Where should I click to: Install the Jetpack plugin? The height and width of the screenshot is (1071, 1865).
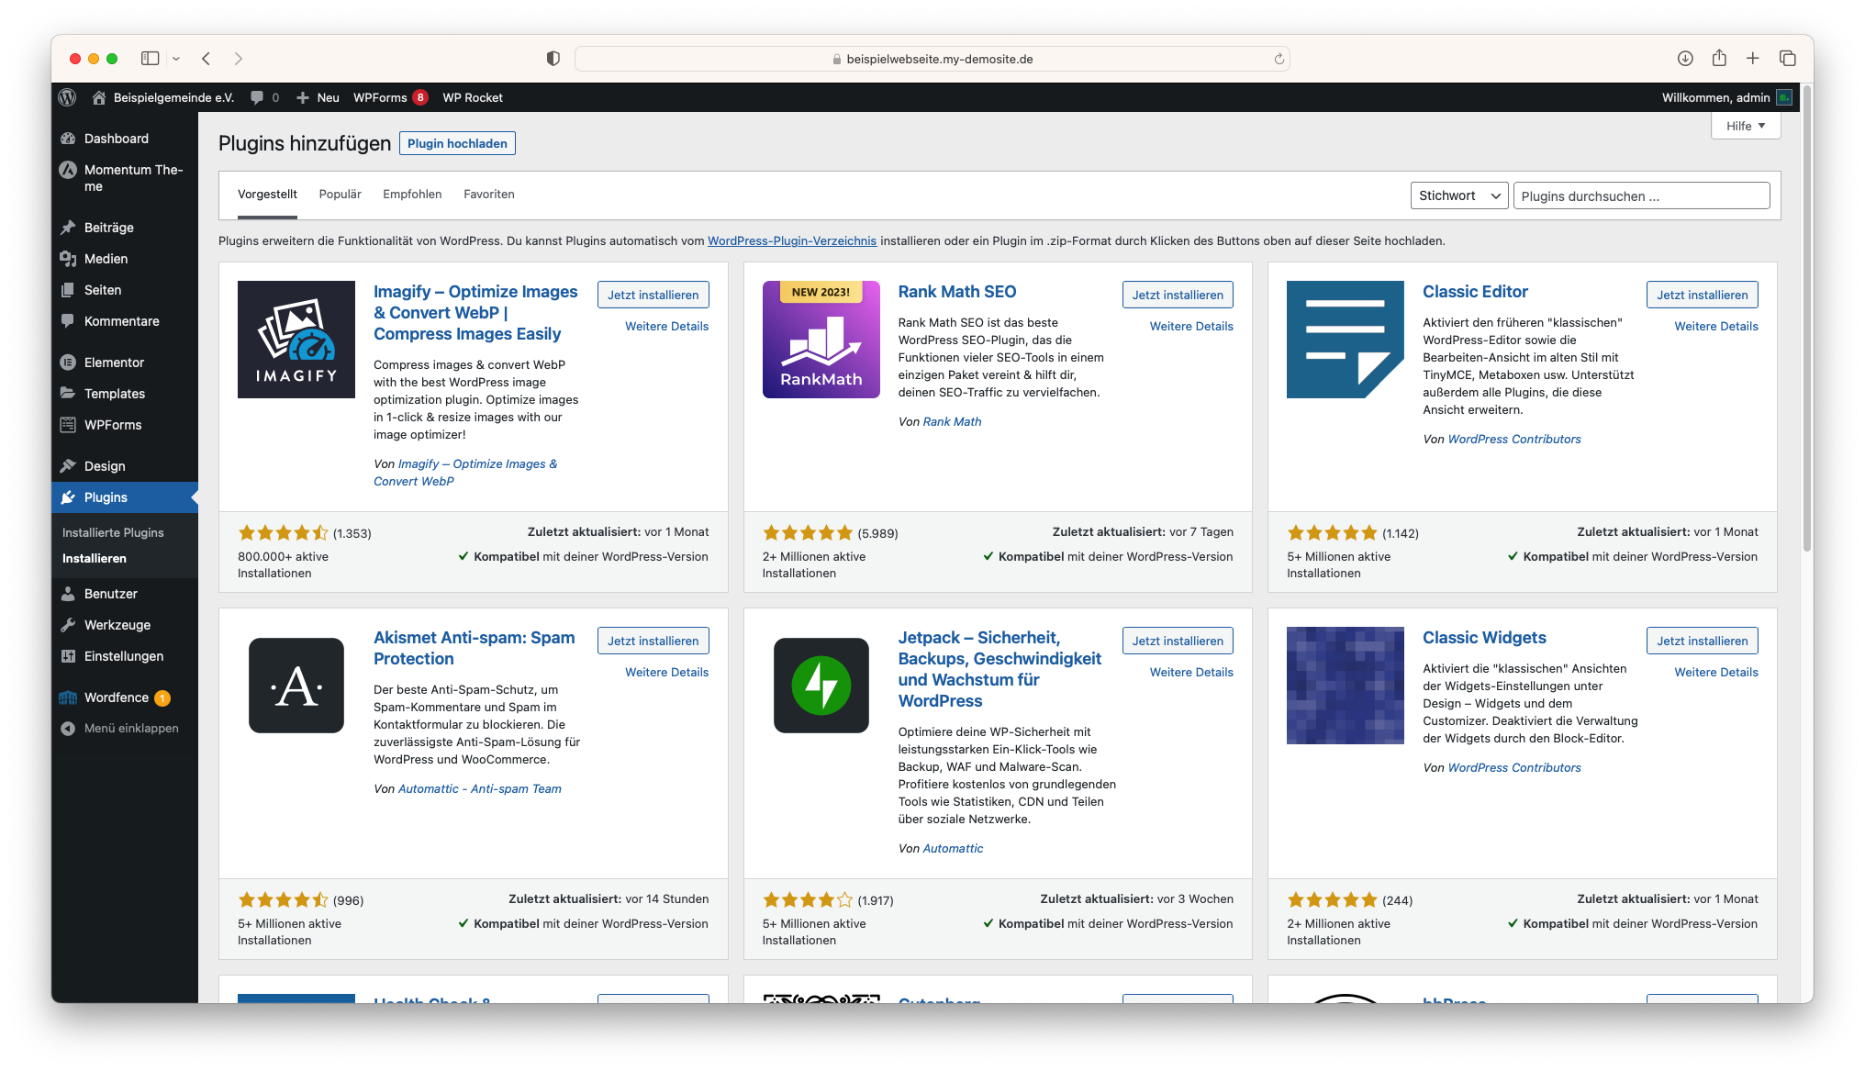click(1178, 641)
